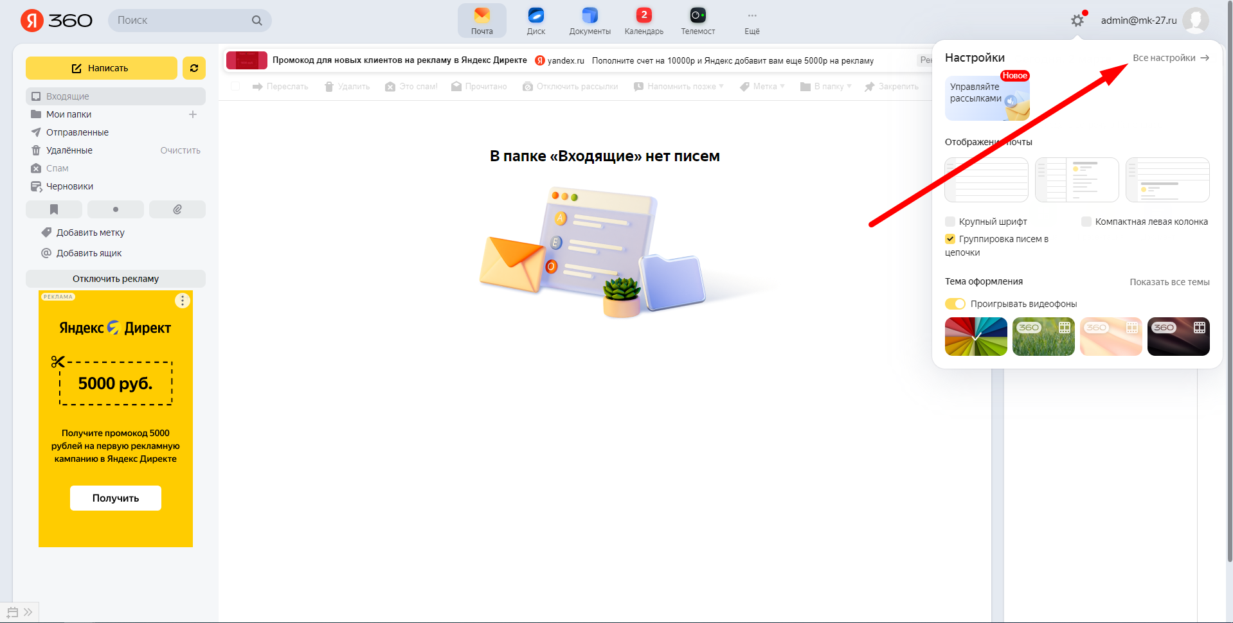Enable compact left column checkbox
Image resolution: width=1233 pixels, height=623 pixels.
[x=1086, y=222]
